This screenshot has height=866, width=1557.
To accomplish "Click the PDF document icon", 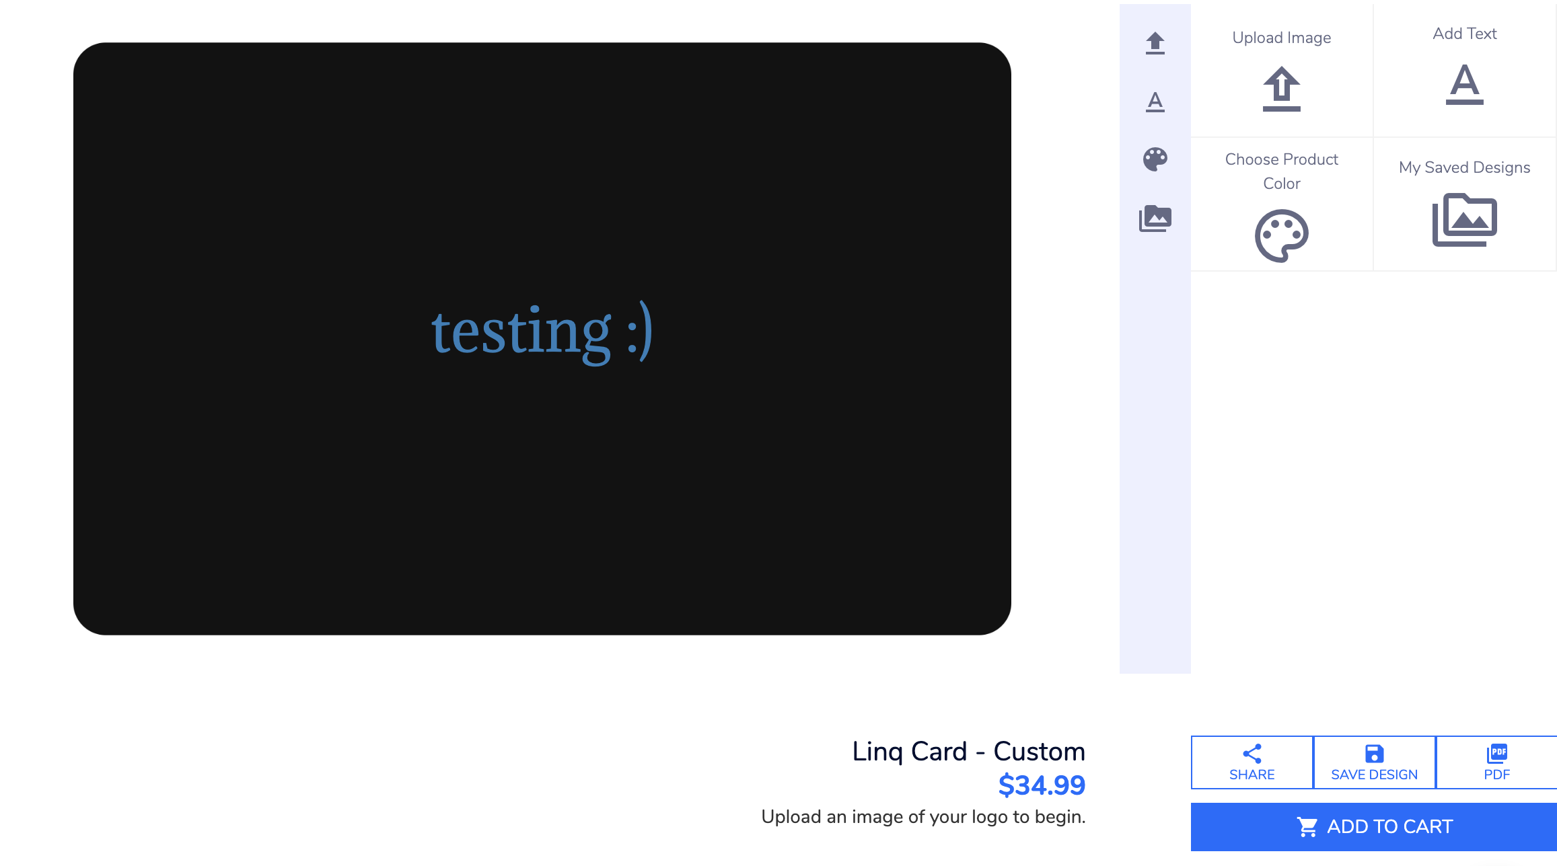I will [1496, 753].
